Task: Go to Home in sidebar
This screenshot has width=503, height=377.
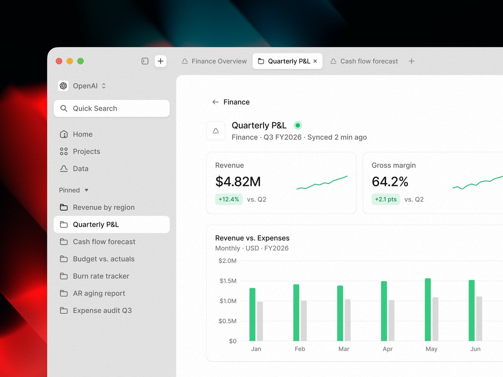Action: click(111, 134)
